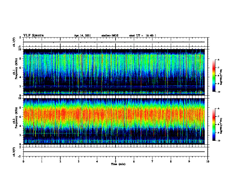234x181 pixels.
Task: Click the ch.2 color scale log(PSD) unit label
Action: pyautogui.click(x=221, y=126)
